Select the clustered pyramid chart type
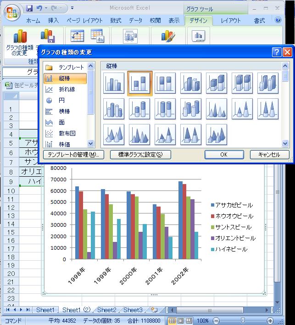The height and width of the screenshot is (325, 295). [x=139, y=134]
